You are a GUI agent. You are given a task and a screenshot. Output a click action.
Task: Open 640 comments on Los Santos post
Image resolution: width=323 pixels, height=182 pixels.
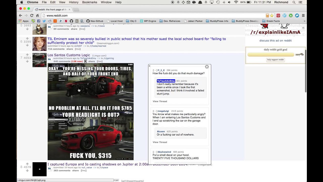(62, 61)
